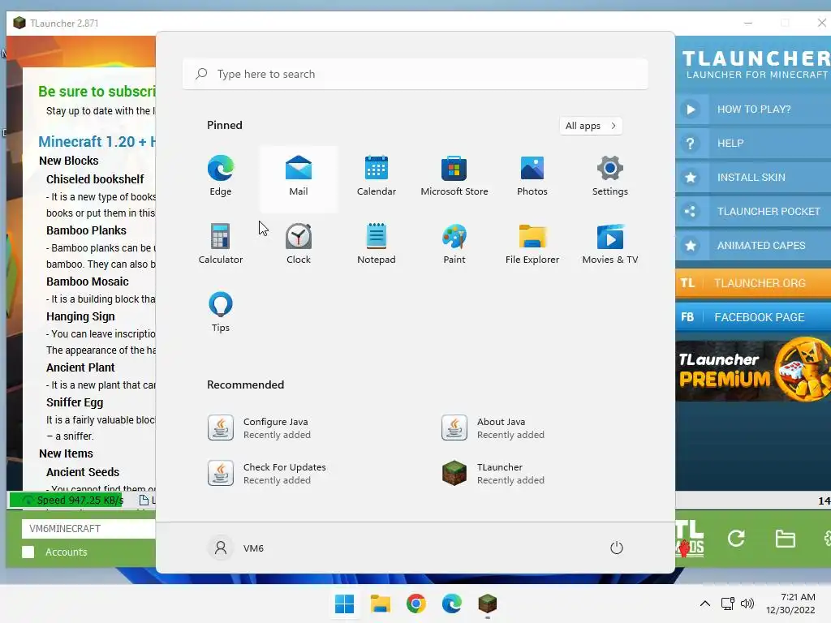831x623 pixels.
Task: Click INSTALL SKIN in TLauncher
Action: pos(753,178)
